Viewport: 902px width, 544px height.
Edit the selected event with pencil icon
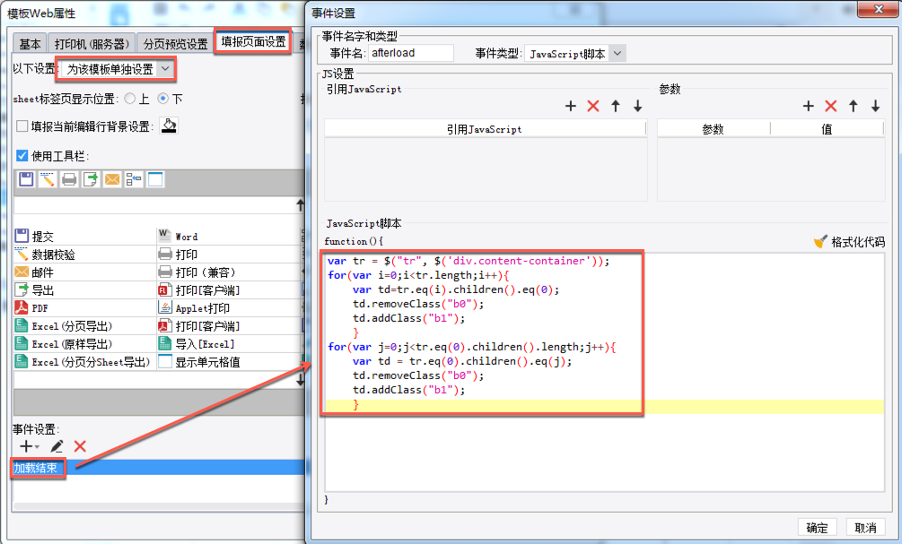click(x=57, y=446)
